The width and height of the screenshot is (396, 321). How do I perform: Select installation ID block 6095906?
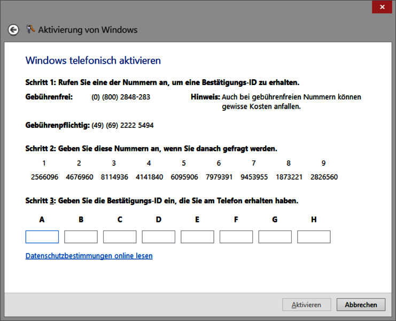(184, 177)
